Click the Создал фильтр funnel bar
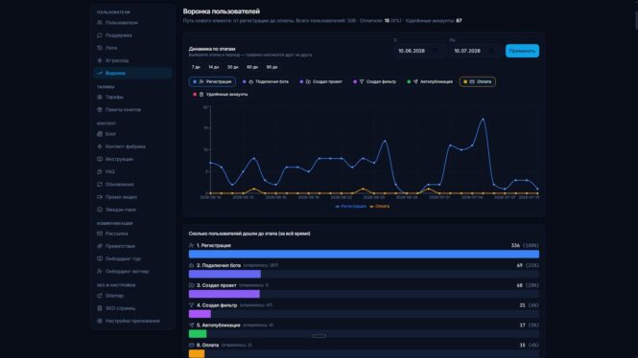Viewport: 638px width, 358px height. tap(200, 314)
